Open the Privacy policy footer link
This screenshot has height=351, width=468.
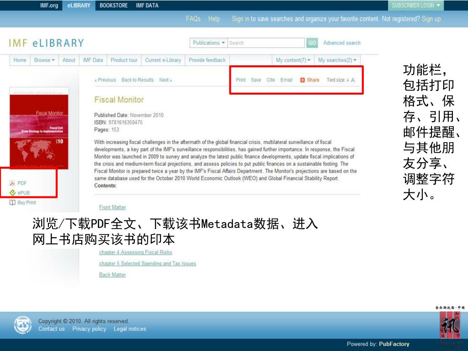[89, 329]
